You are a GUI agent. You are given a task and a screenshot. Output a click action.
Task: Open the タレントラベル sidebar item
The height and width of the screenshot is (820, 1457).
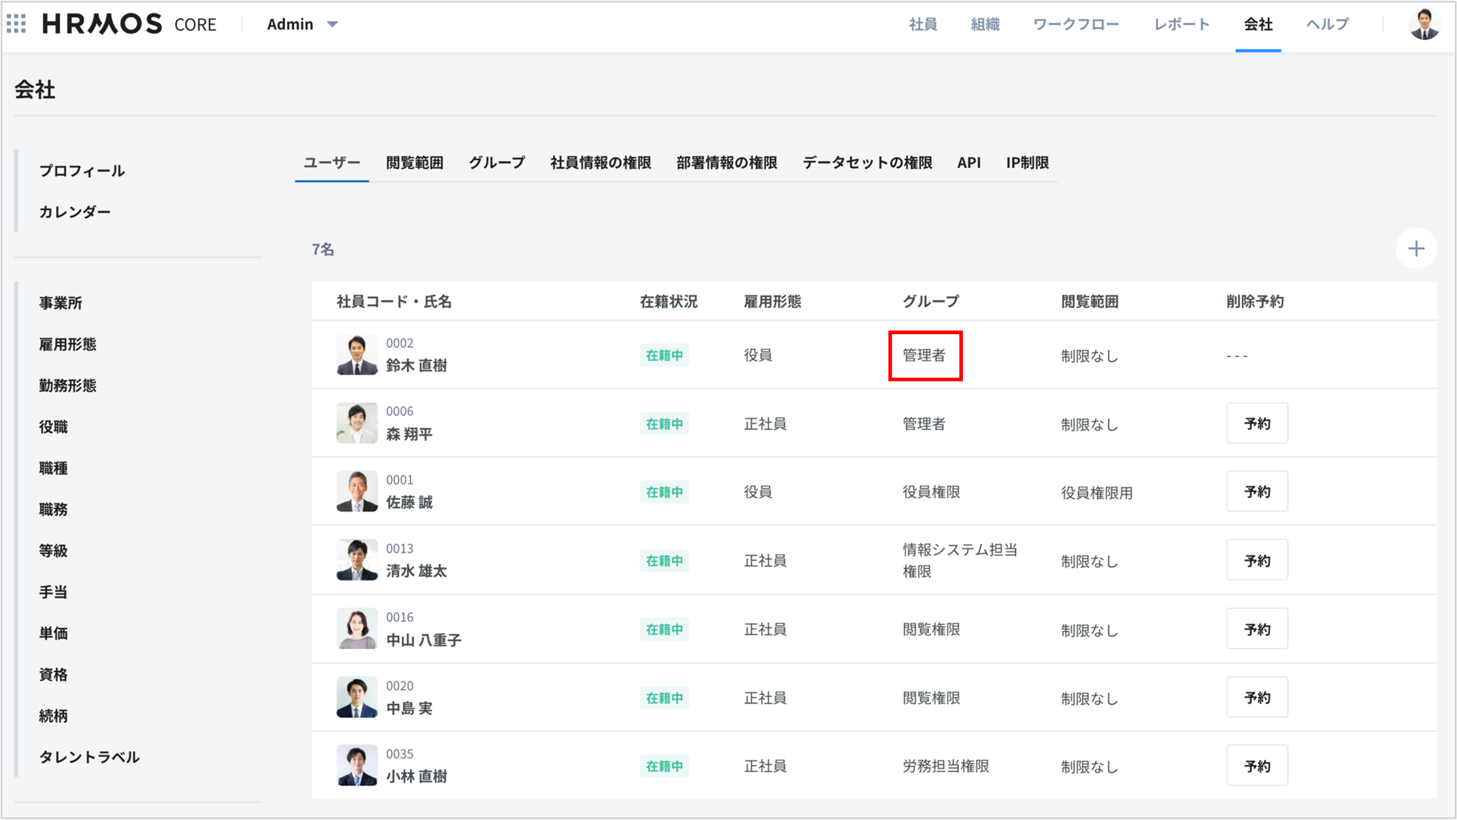(x=90, y=757)
